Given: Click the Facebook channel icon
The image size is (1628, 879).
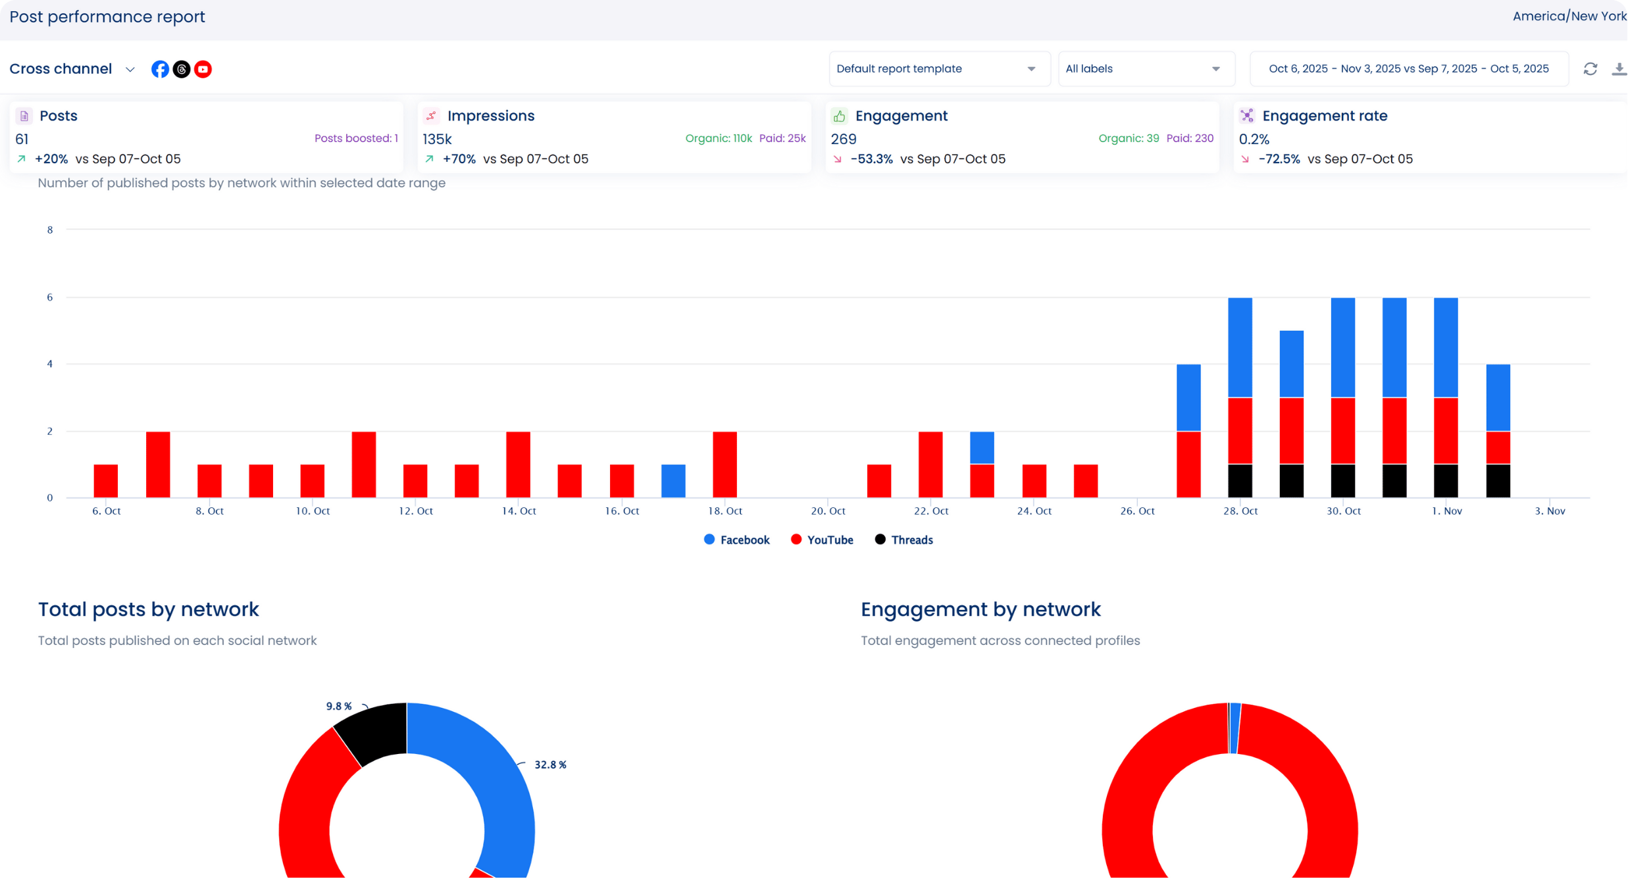Looking at the screenshot, I should 160,69.
